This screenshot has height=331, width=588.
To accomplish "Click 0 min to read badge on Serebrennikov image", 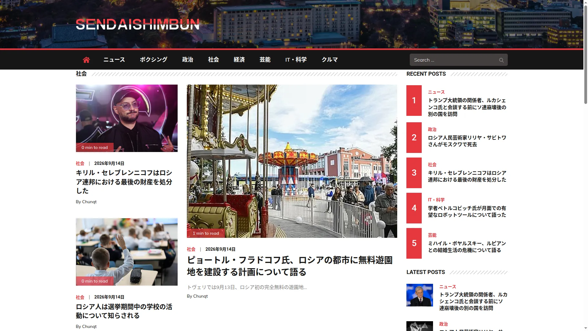I will pyautogui.click(x=95, y=147).
